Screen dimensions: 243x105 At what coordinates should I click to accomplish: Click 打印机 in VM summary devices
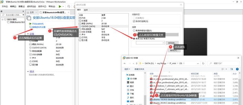(33, 61)
